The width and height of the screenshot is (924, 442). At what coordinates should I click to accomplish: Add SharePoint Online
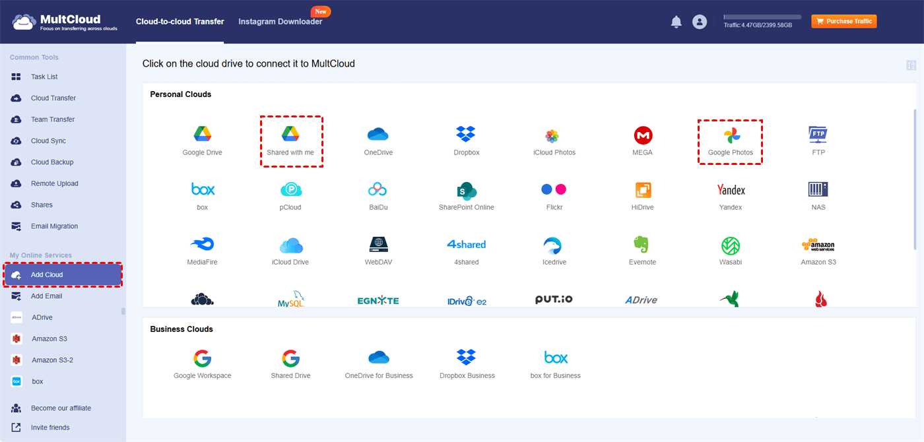(x=466, y=196)
